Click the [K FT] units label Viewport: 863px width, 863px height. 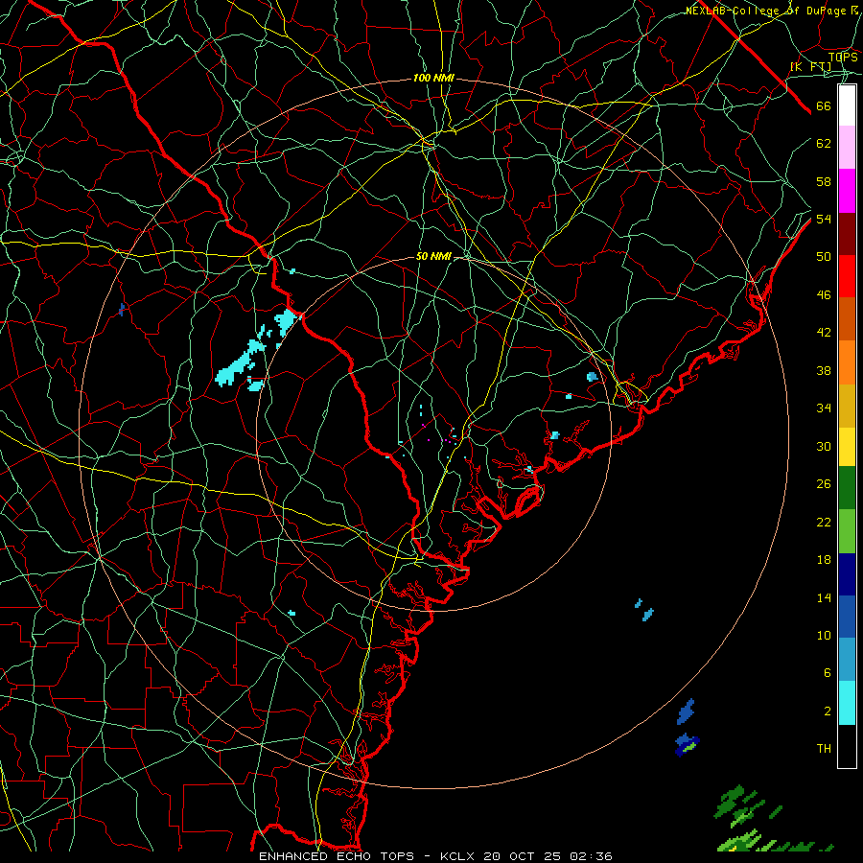point(810,67)
